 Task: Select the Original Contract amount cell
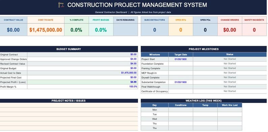click(82, 55)
